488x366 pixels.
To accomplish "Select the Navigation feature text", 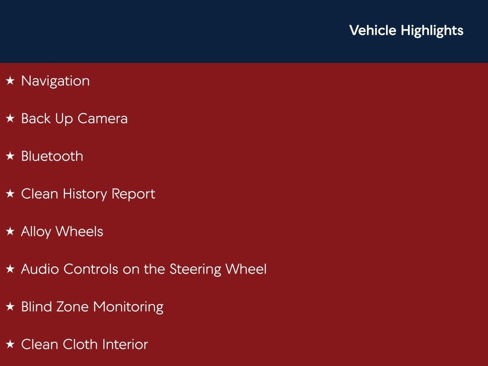I will point(55,81).
